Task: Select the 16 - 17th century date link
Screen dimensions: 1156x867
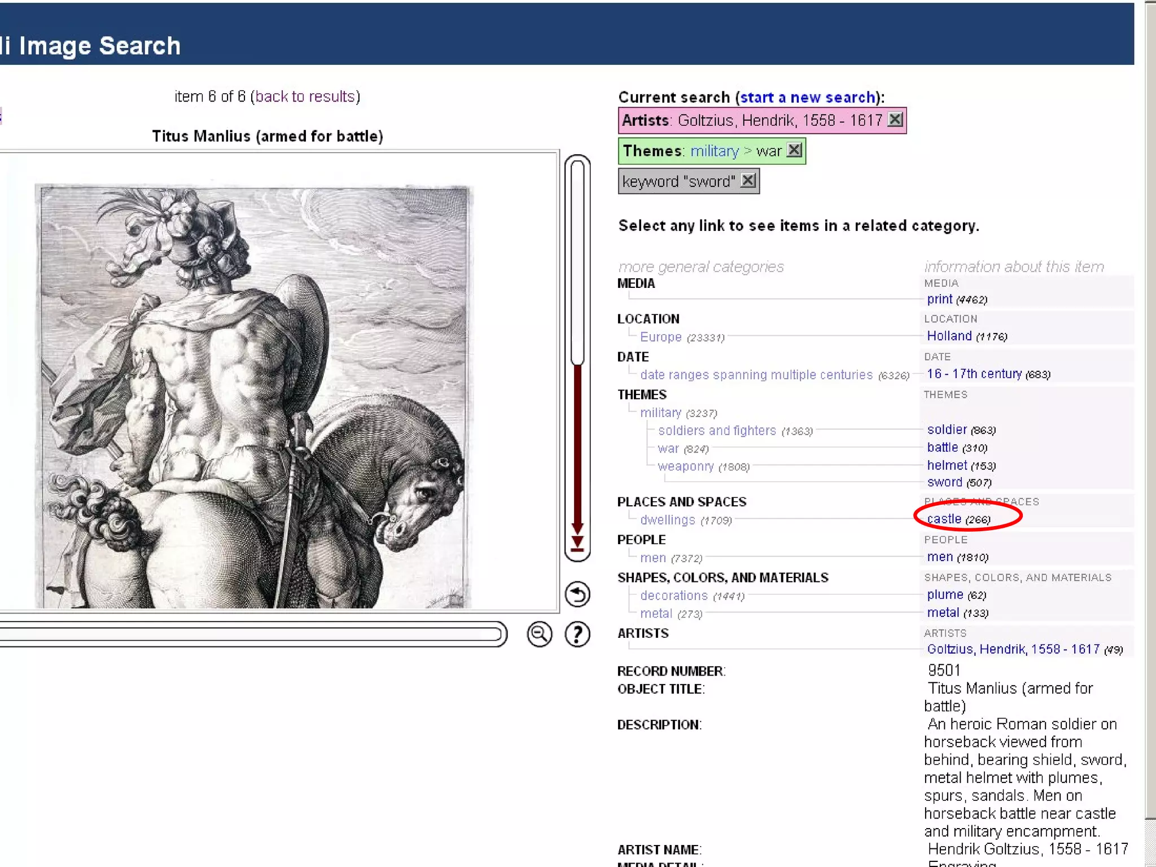Action: point(974,374)
